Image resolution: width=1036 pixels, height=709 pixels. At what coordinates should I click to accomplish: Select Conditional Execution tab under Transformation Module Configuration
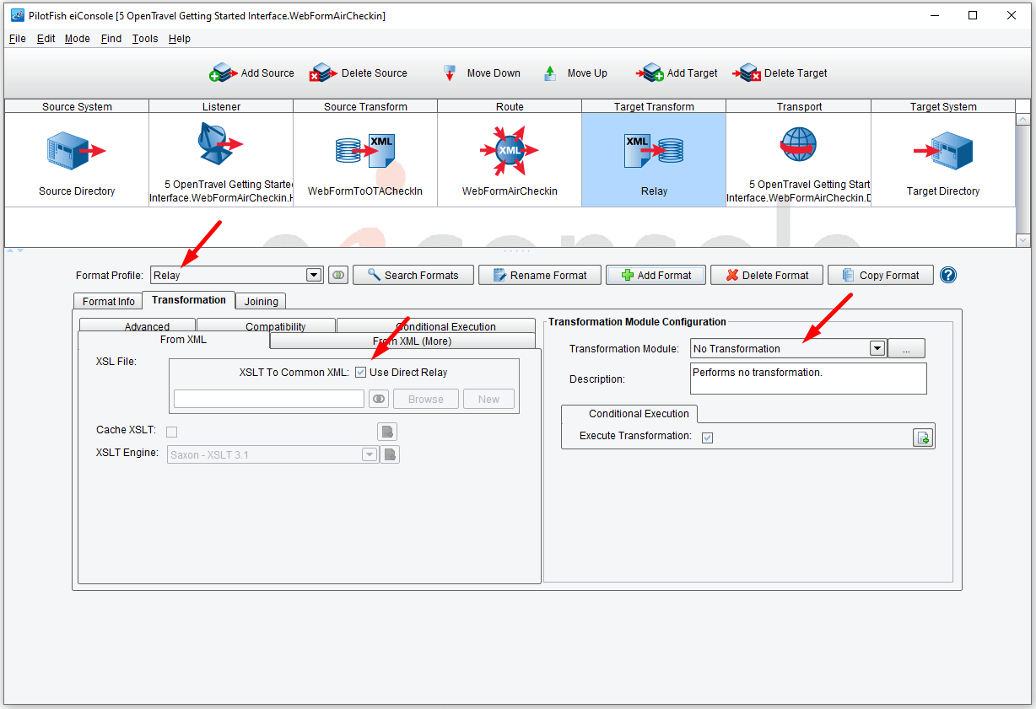pyautogui.click(x=629, y=414)
